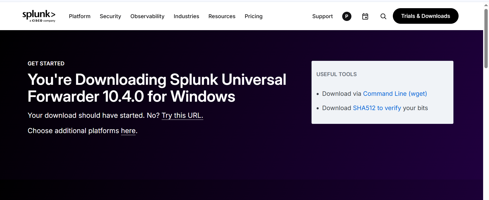Open the Support link
This screenshot has width=489, height=200.
pyautogui.click(x=323, y=16)
